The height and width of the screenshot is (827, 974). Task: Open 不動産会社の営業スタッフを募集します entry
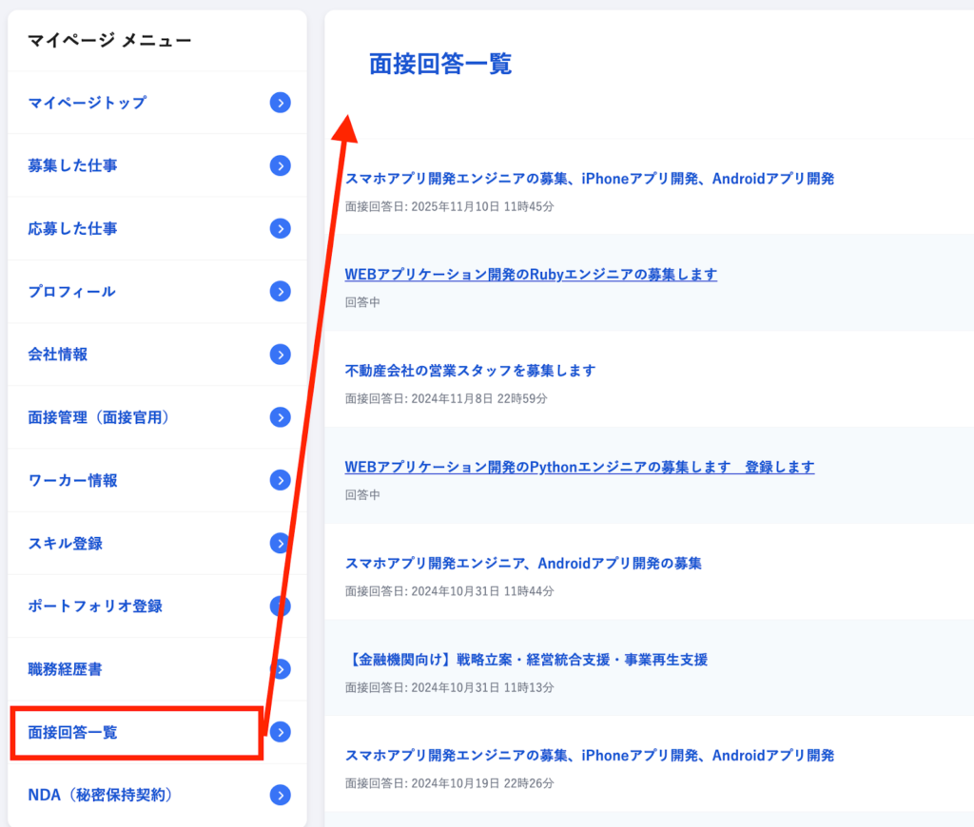coord(470,370)
